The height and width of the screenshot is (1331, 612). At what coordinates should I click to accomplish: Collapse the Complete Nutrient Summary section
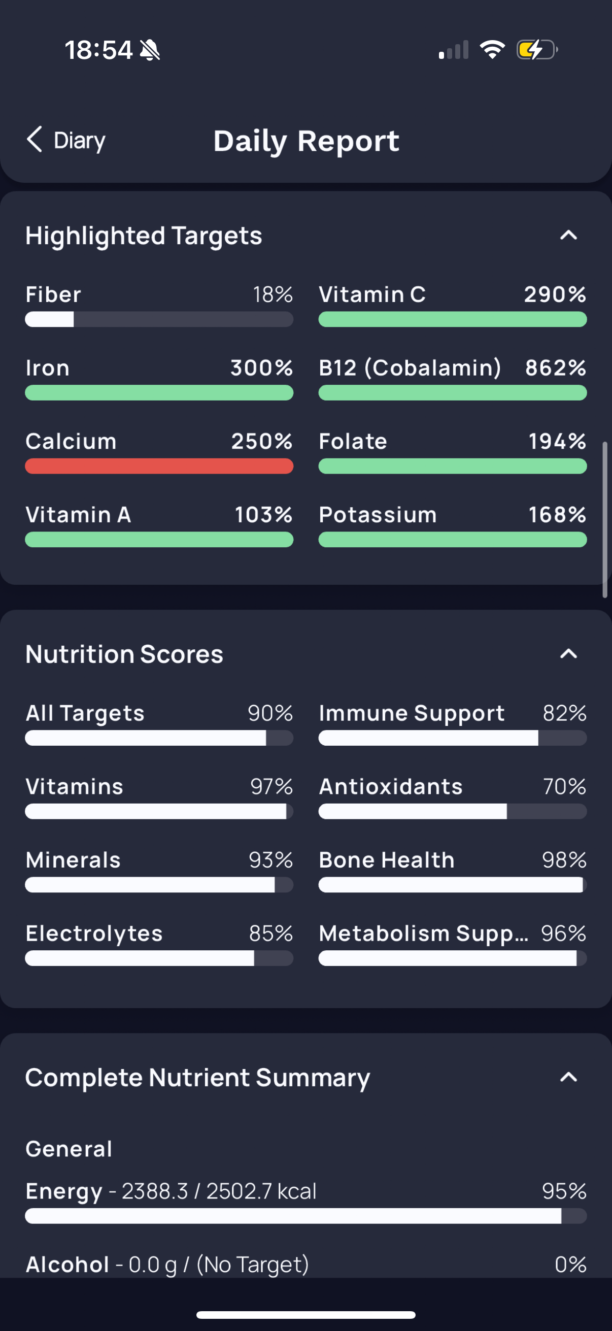pos(568,1077)
